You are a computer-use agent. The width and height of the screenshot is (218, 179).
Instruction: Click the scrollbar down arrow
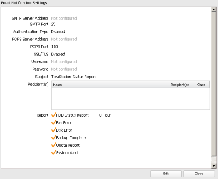(x=214, y=166)
